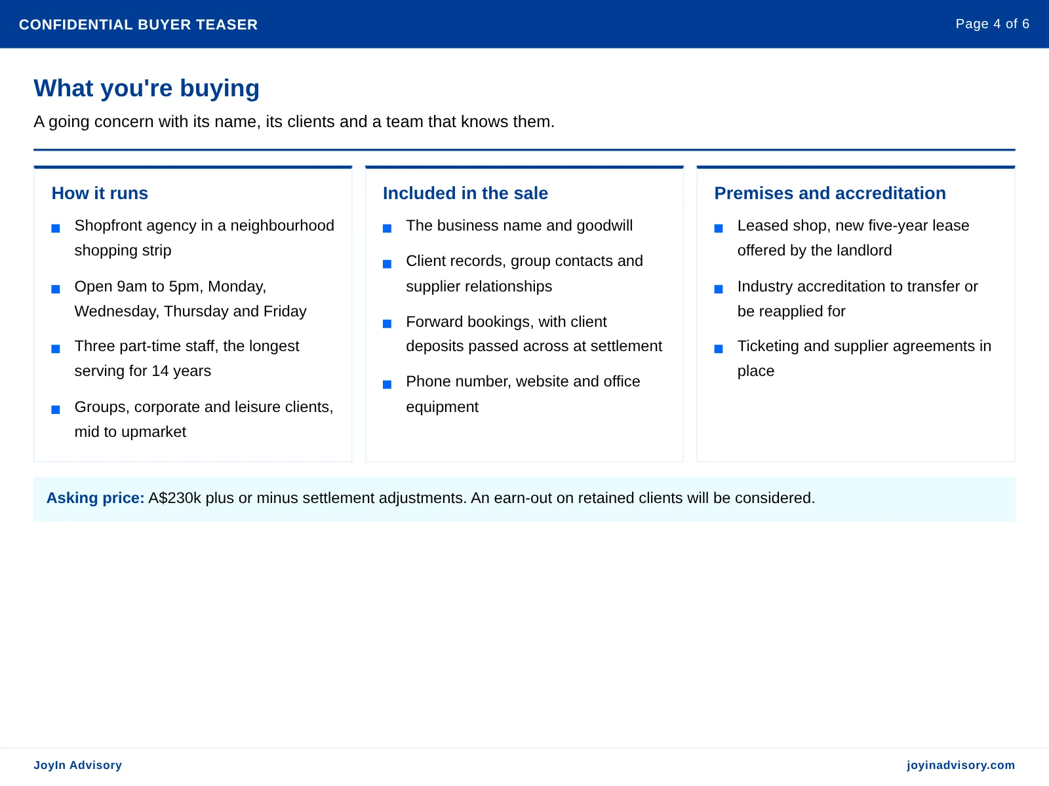
Task: Select the 'Open 9am to 5pm, Monday' bullet text
Action: [191, 299]
